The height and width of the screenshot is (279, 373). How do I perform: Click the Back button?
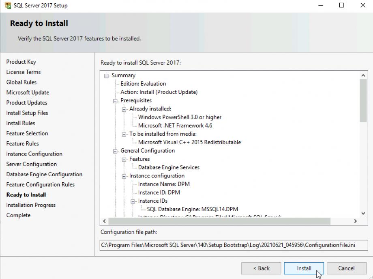point(261,268)
